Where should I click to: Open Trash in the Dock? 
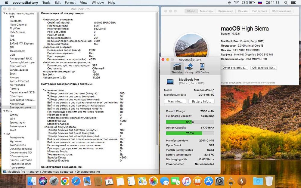pyautogui.click(x=269, y=181)
